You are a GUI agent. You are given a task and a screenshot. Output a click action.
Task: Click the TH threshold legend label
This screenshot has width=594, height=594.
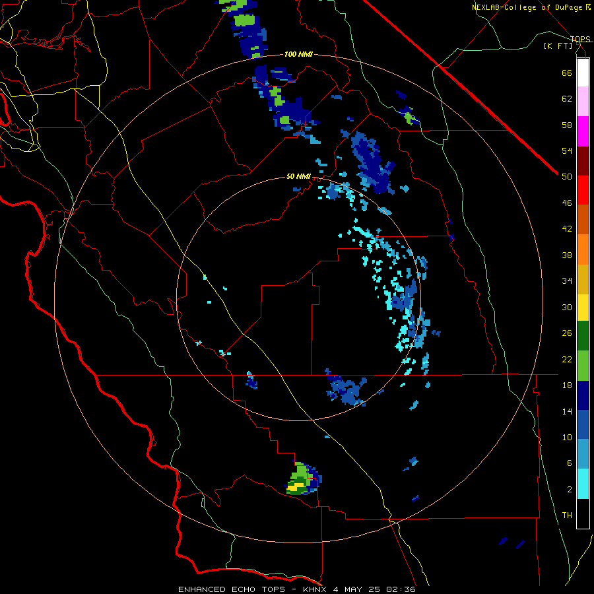tap(567, 515)
